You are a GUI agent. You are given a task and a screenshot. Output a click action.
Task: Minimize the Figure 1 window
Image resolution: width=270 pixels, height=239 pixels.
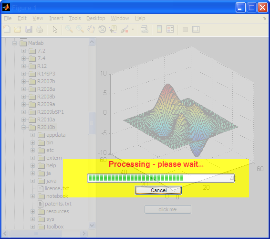pos(240,8)
